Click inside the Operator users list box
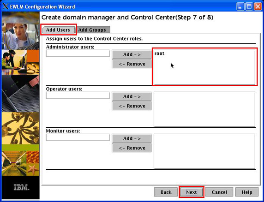 coord(204,109)
